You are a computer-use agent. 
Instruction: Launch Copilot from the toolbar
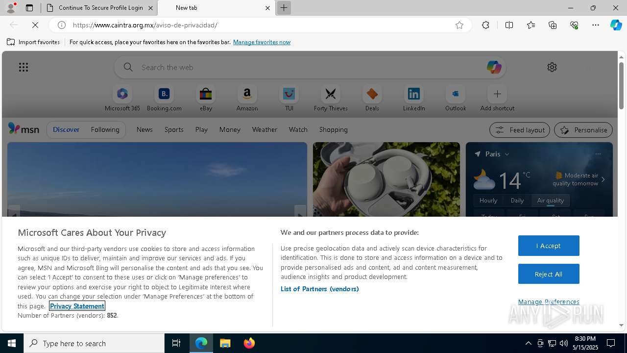click(616, 25)
